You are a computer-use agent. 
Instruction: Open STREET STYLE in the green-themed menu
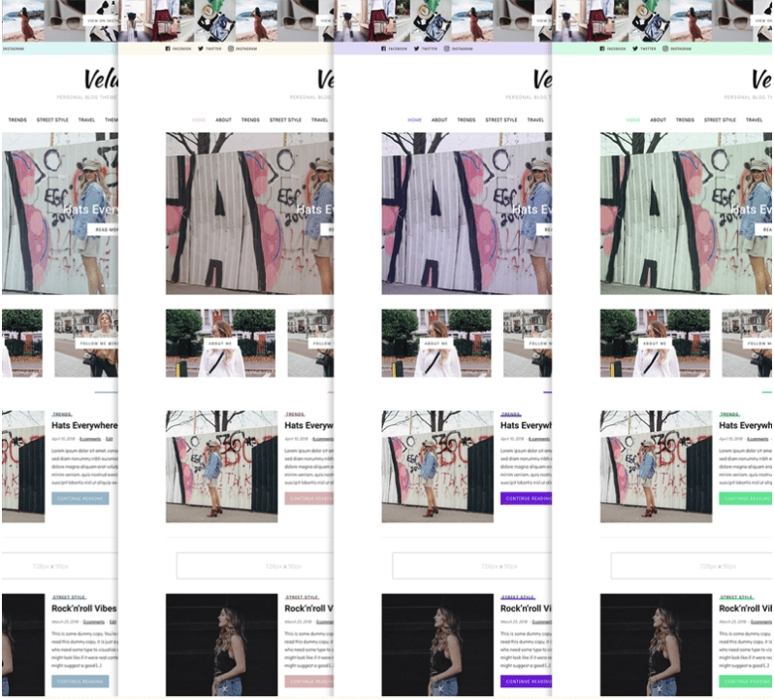coord(720,120)
